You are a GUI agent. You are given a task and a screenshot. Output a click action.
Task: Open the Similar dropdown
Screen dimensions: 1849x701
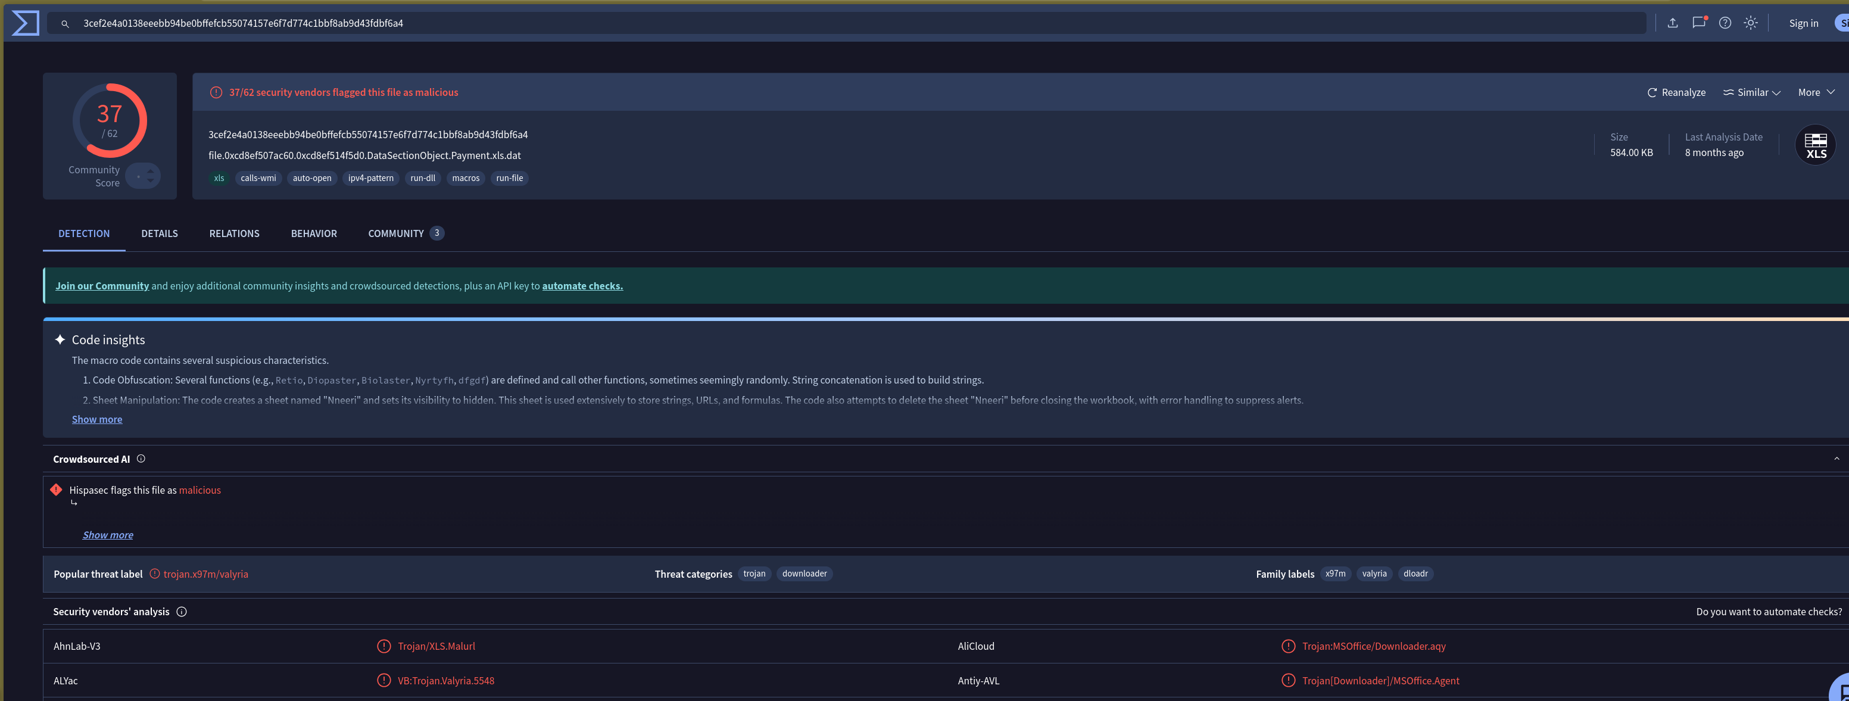click(x=1751, y=93)
